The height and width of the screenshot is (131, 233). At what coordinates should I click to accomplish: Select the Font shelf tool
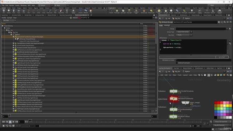[x=67, y=11]
